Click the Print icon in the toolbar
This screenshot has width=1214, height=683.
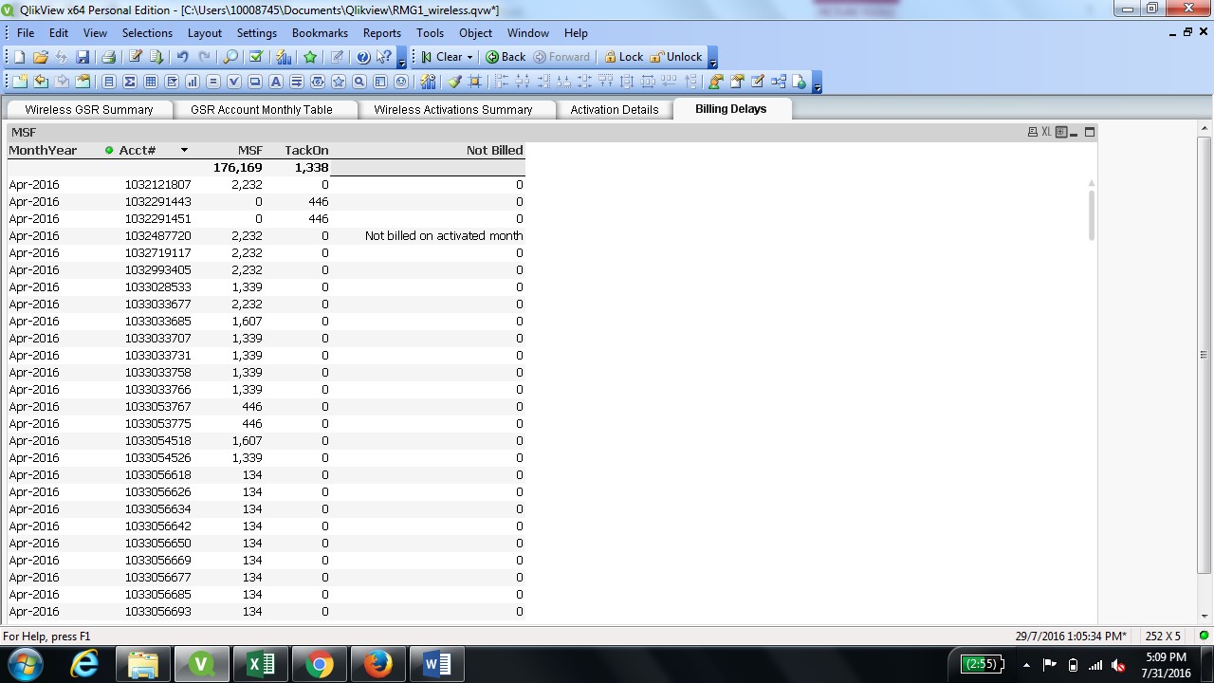point(108,57)
